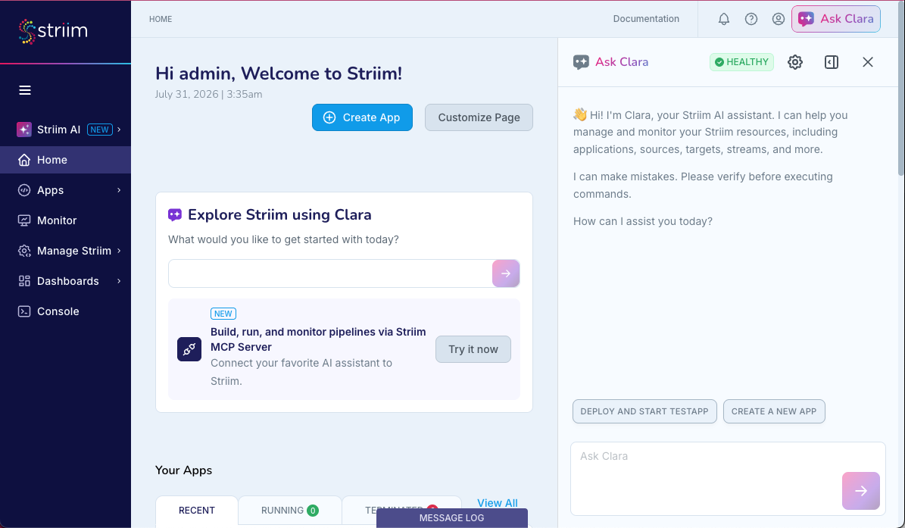Viewport: 905px width, 528px height.
Task: Open the user account profile icon
Action: pos(778,19)
